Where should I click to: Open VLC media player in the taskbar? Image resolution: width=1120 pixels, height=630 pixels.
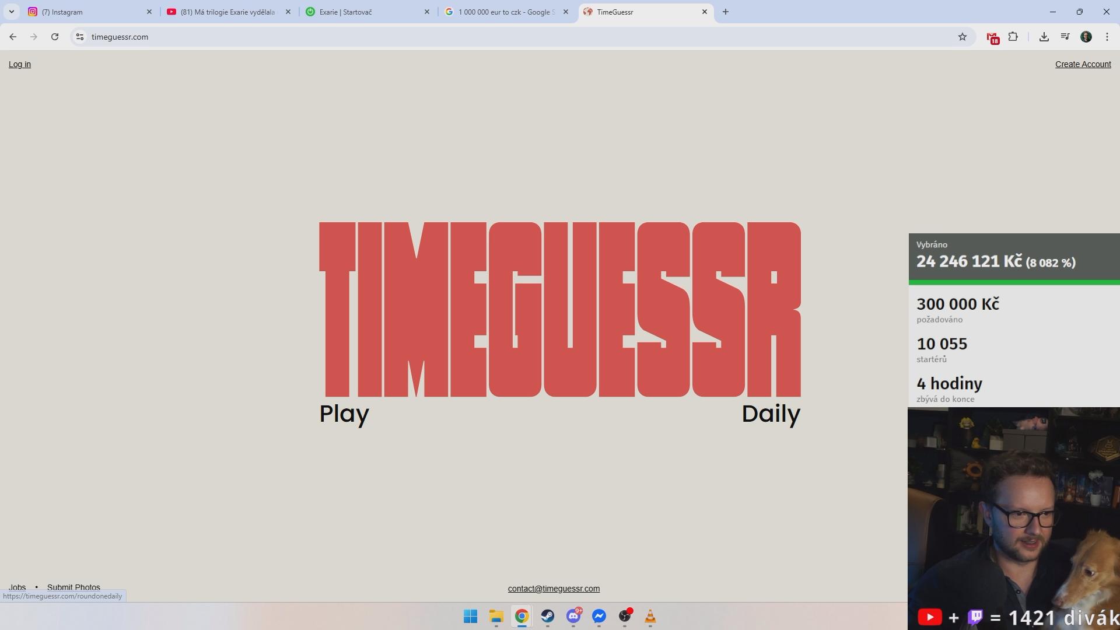pos(650,617)
